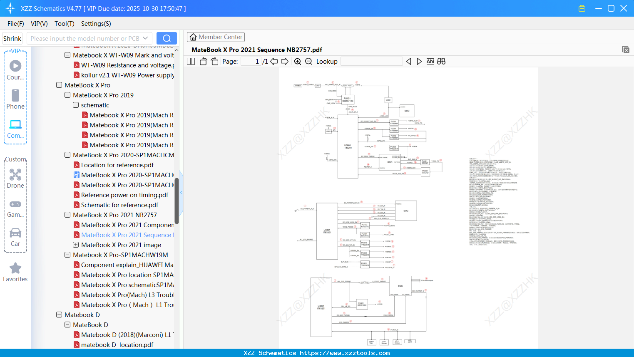The image size is (634, 357).
Task: Click PDF icon beside matebook D location.pdf
Action: pos(77,345)
